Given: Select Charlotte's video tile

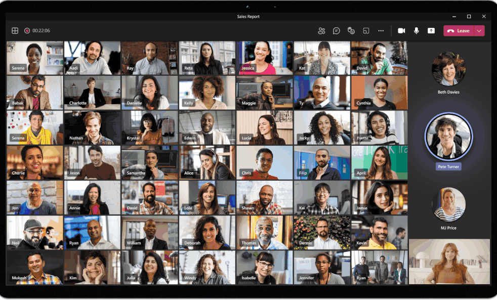Looking at the screenshot, I should coord(92,93).
